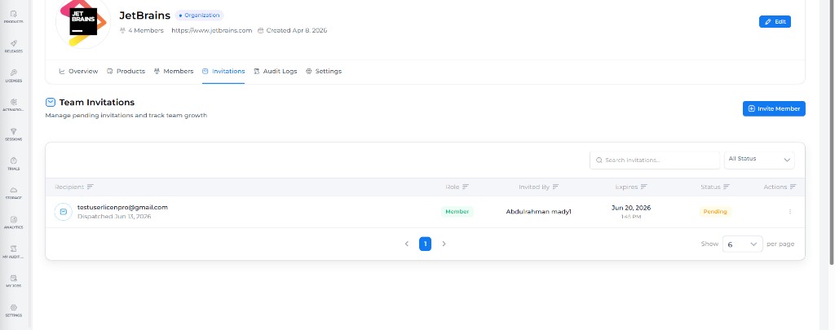
Task: Open My Audit in the left sidebar
Action: (13, 251)
